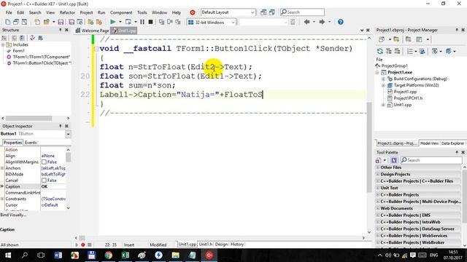Expand Target Platforms (Win32) node
Viewport: 467px width, 262px height.
[383, 86]
